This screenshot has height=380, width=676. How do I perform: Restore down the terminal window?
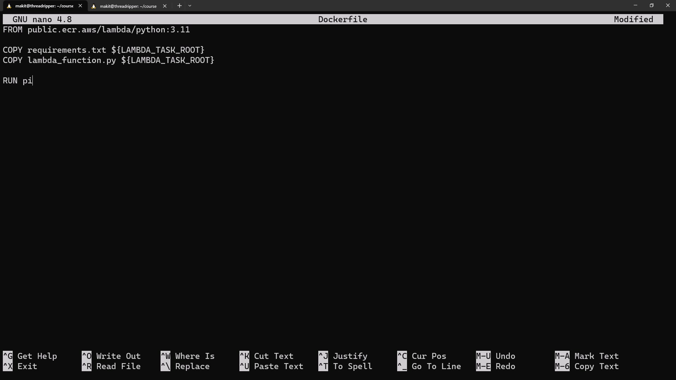click(x=651, y=6)
